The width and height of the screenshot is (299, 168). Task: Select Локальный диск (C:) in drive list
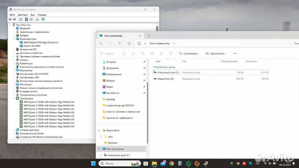(x=211, y=73)
